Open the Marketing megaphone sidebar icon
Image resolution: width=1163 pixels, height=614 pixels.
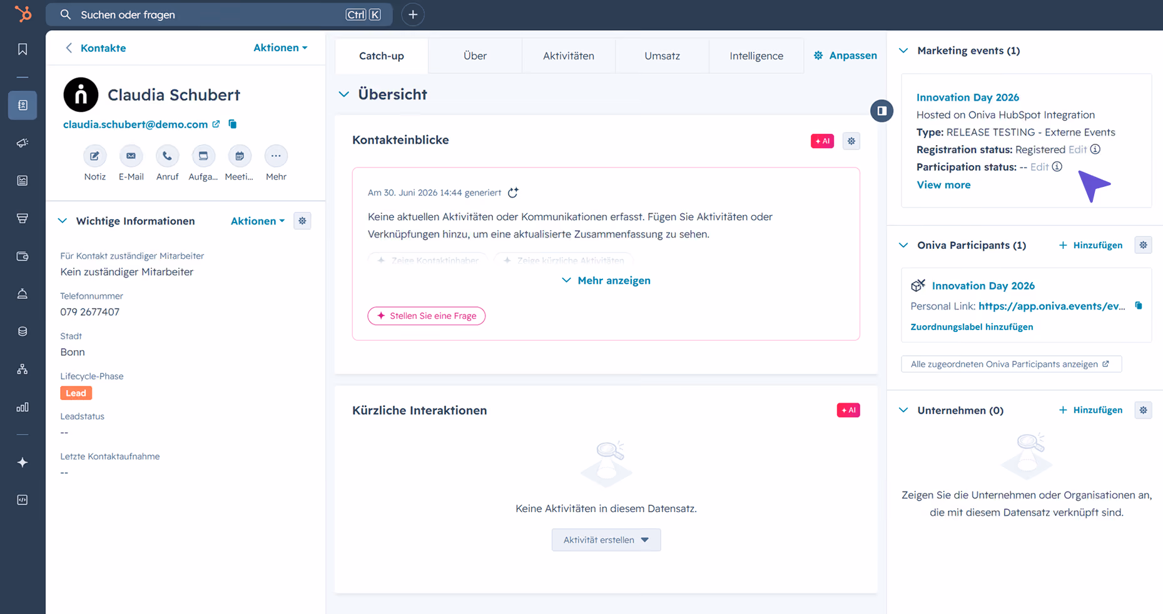[x=23, y=143]
